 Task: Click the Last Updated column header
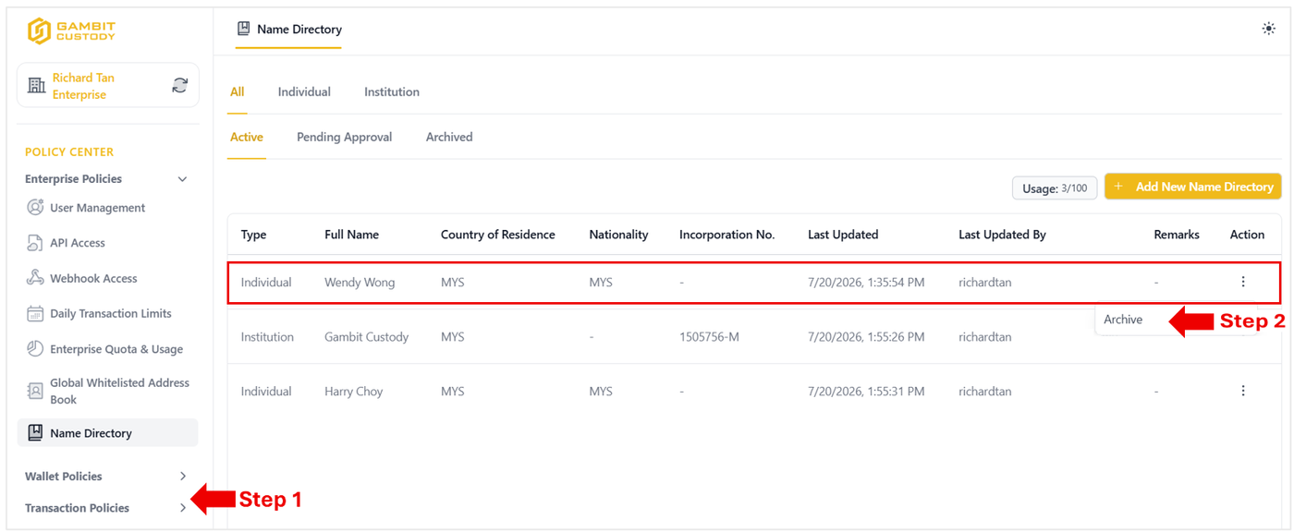point(843,235)
